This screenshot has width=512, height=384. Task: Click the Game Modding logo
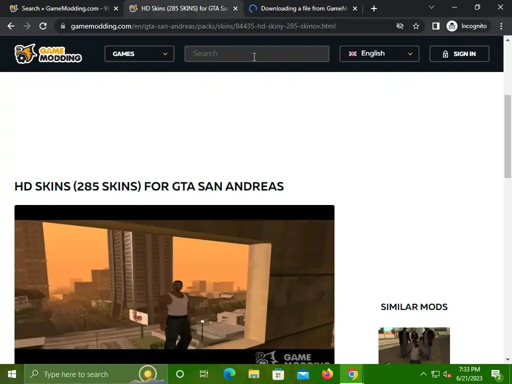[48, 53]
